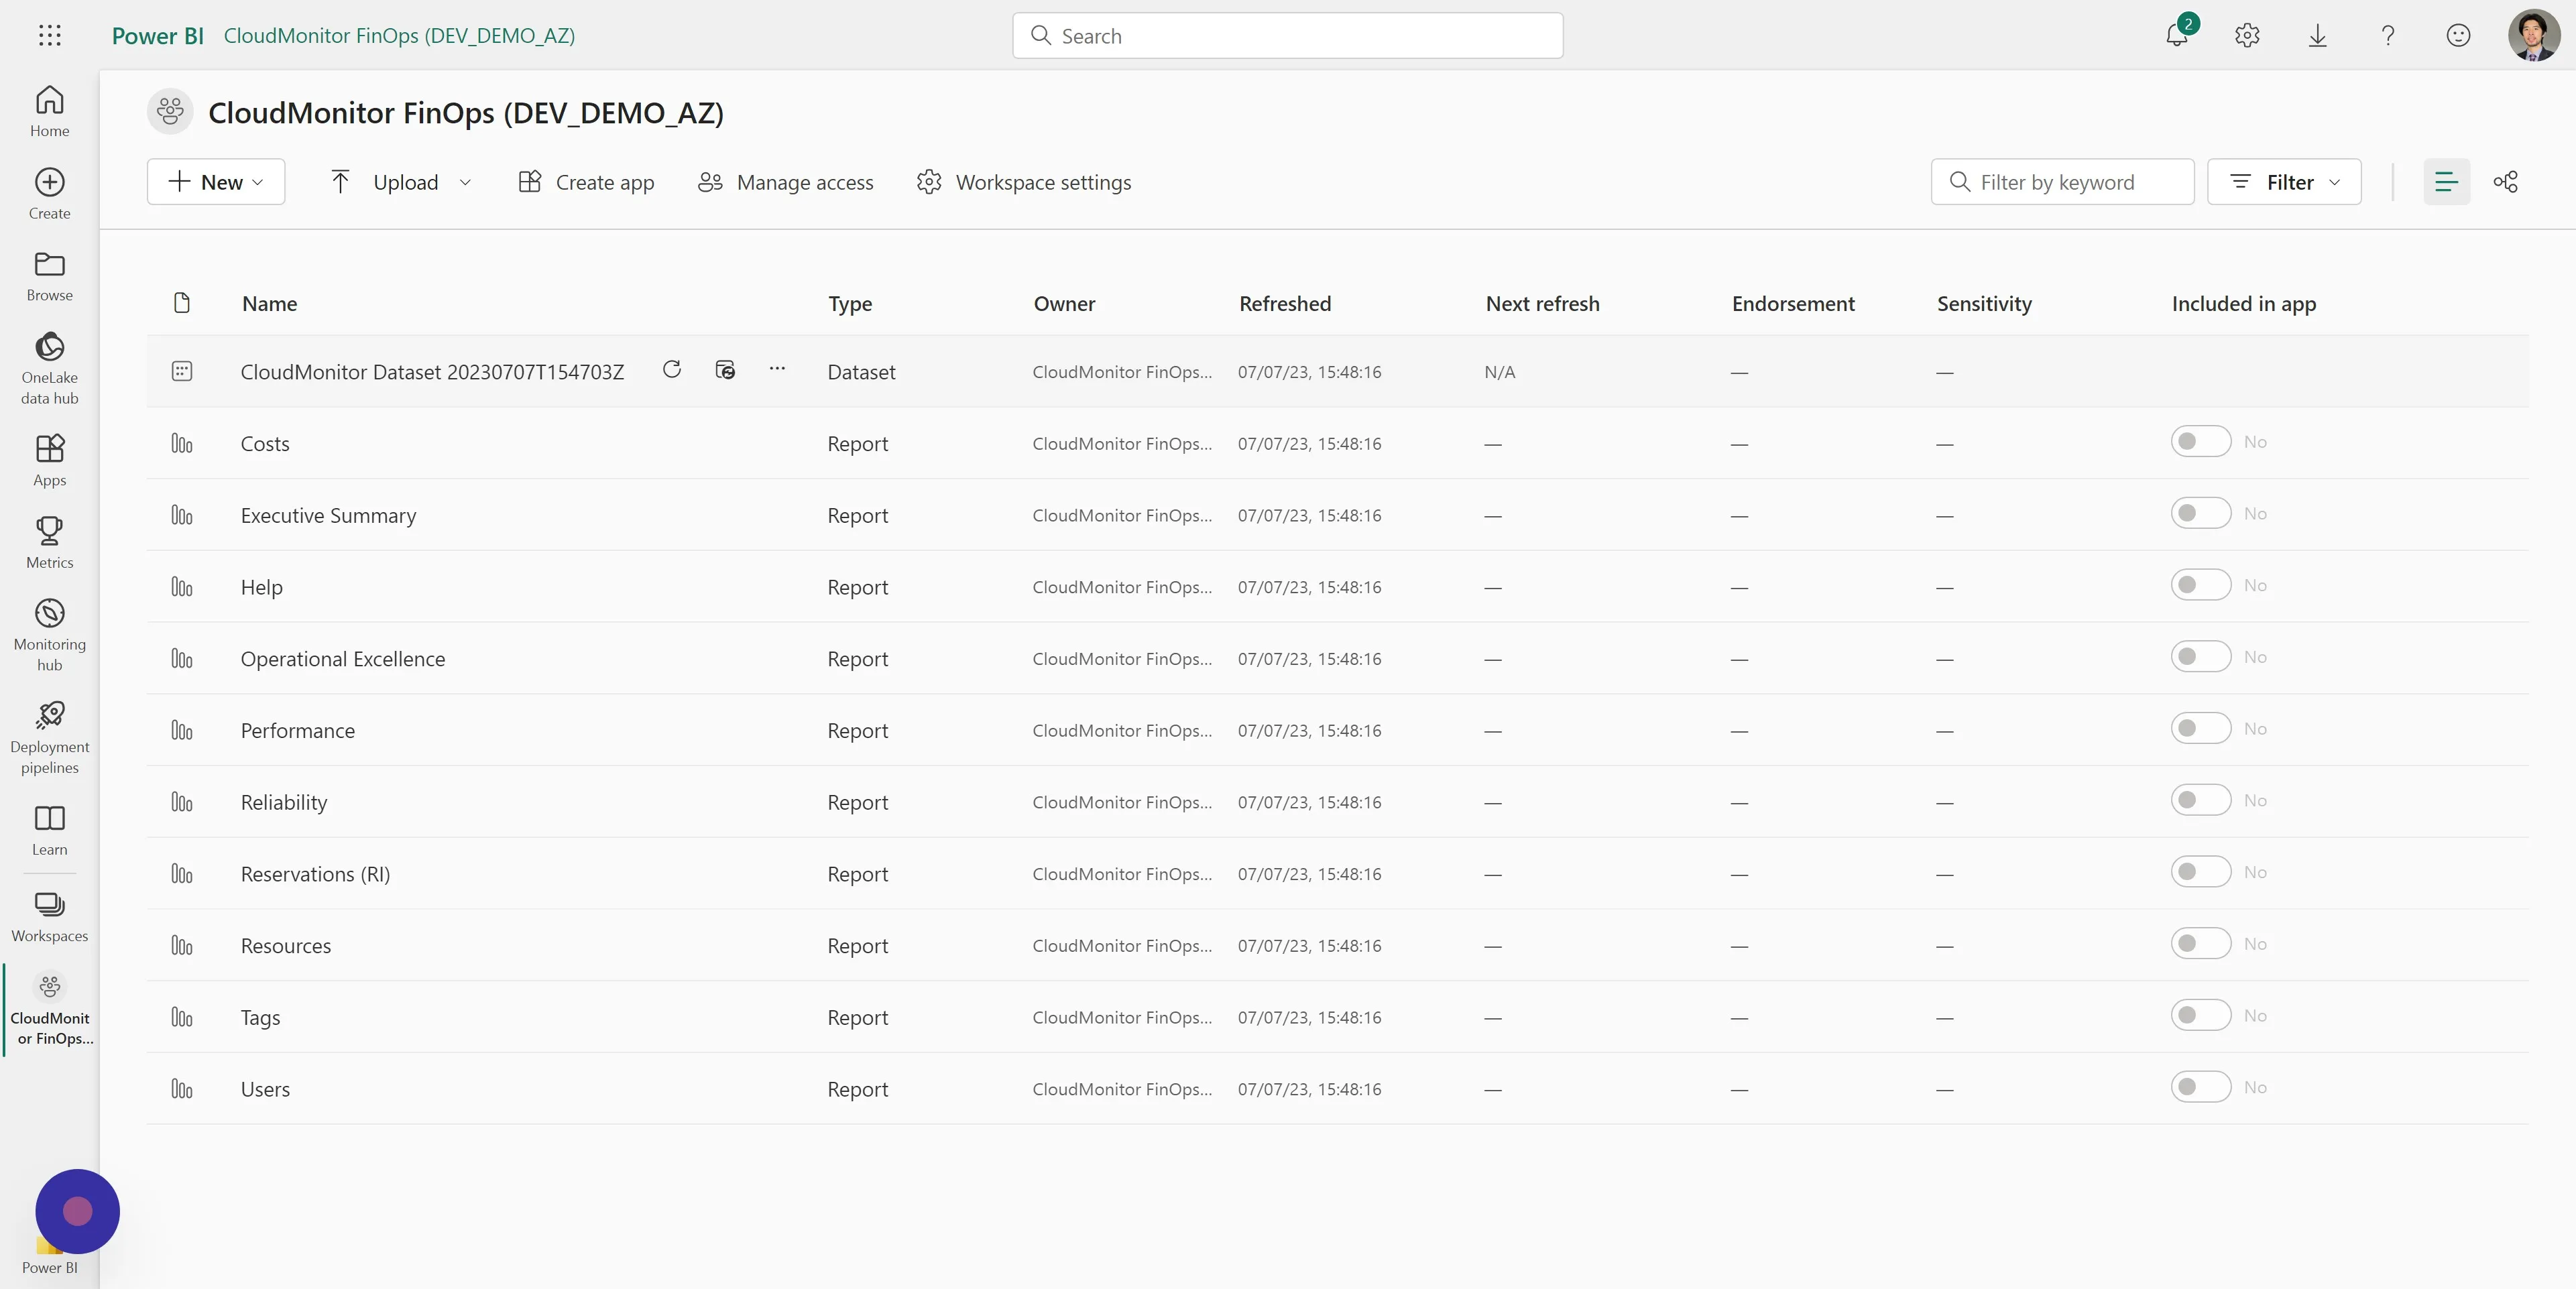2576x1289 pixels.
Task: Open the Executive Summary report
Action: (328, 516)
